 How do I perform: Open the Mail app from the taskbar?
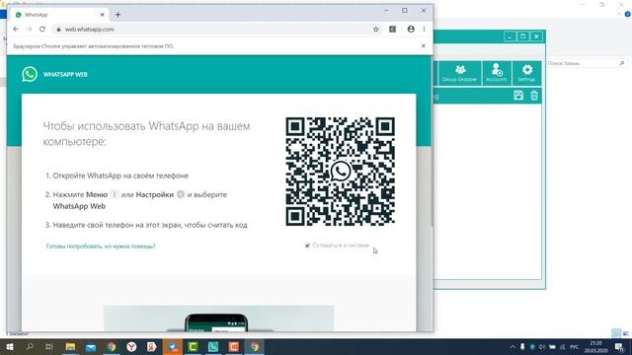click(91, 346)
